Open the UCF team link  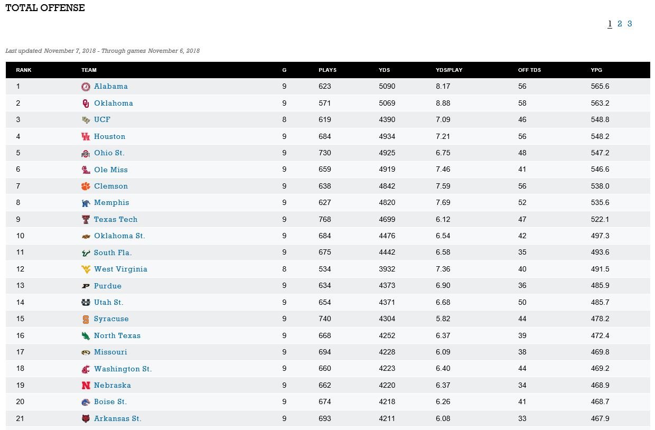pyautogui.click(x=102, y=120)
